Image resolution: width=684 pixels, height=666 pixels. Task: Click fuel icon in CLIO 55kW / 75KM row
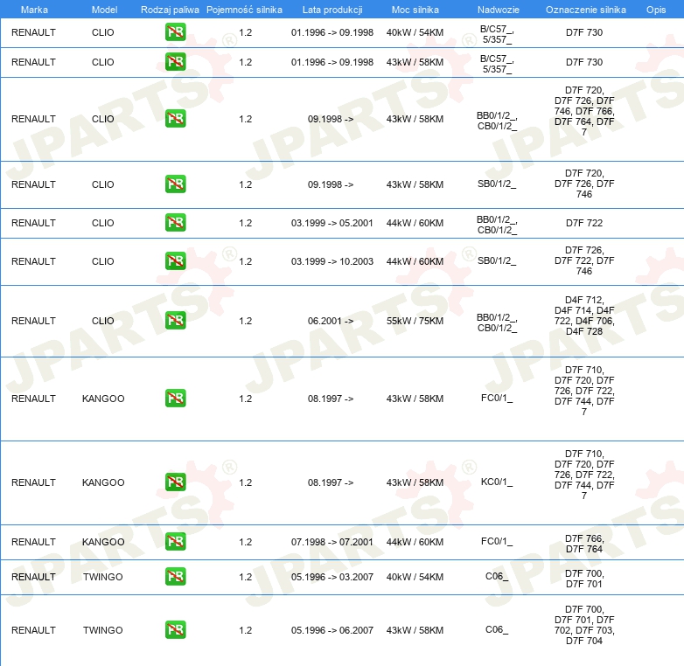[175, 321]
